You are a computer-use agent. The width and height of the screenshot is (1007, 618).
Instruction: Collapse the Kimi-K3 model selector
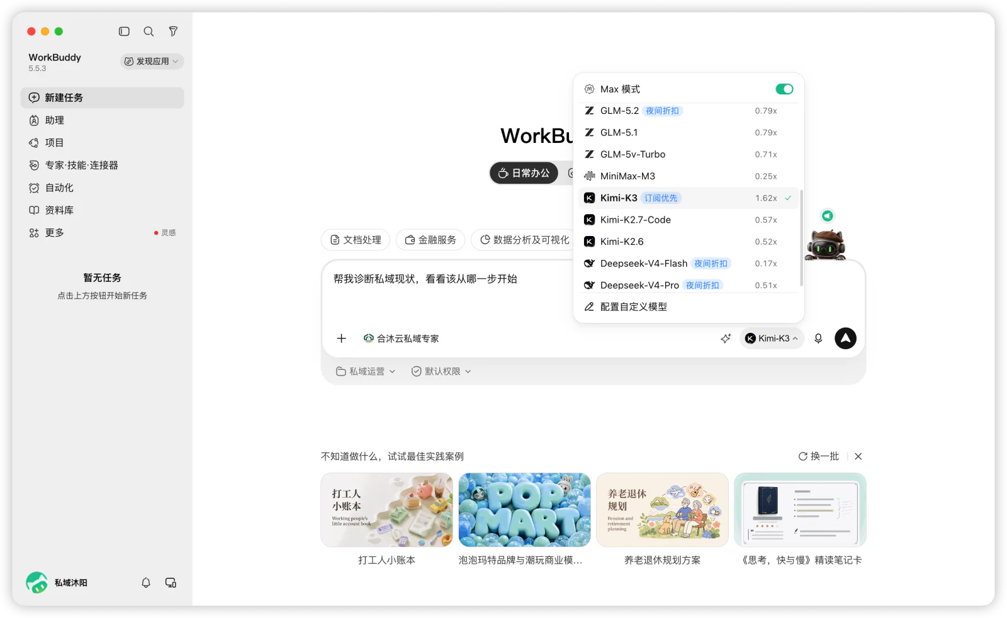[772, 339]
